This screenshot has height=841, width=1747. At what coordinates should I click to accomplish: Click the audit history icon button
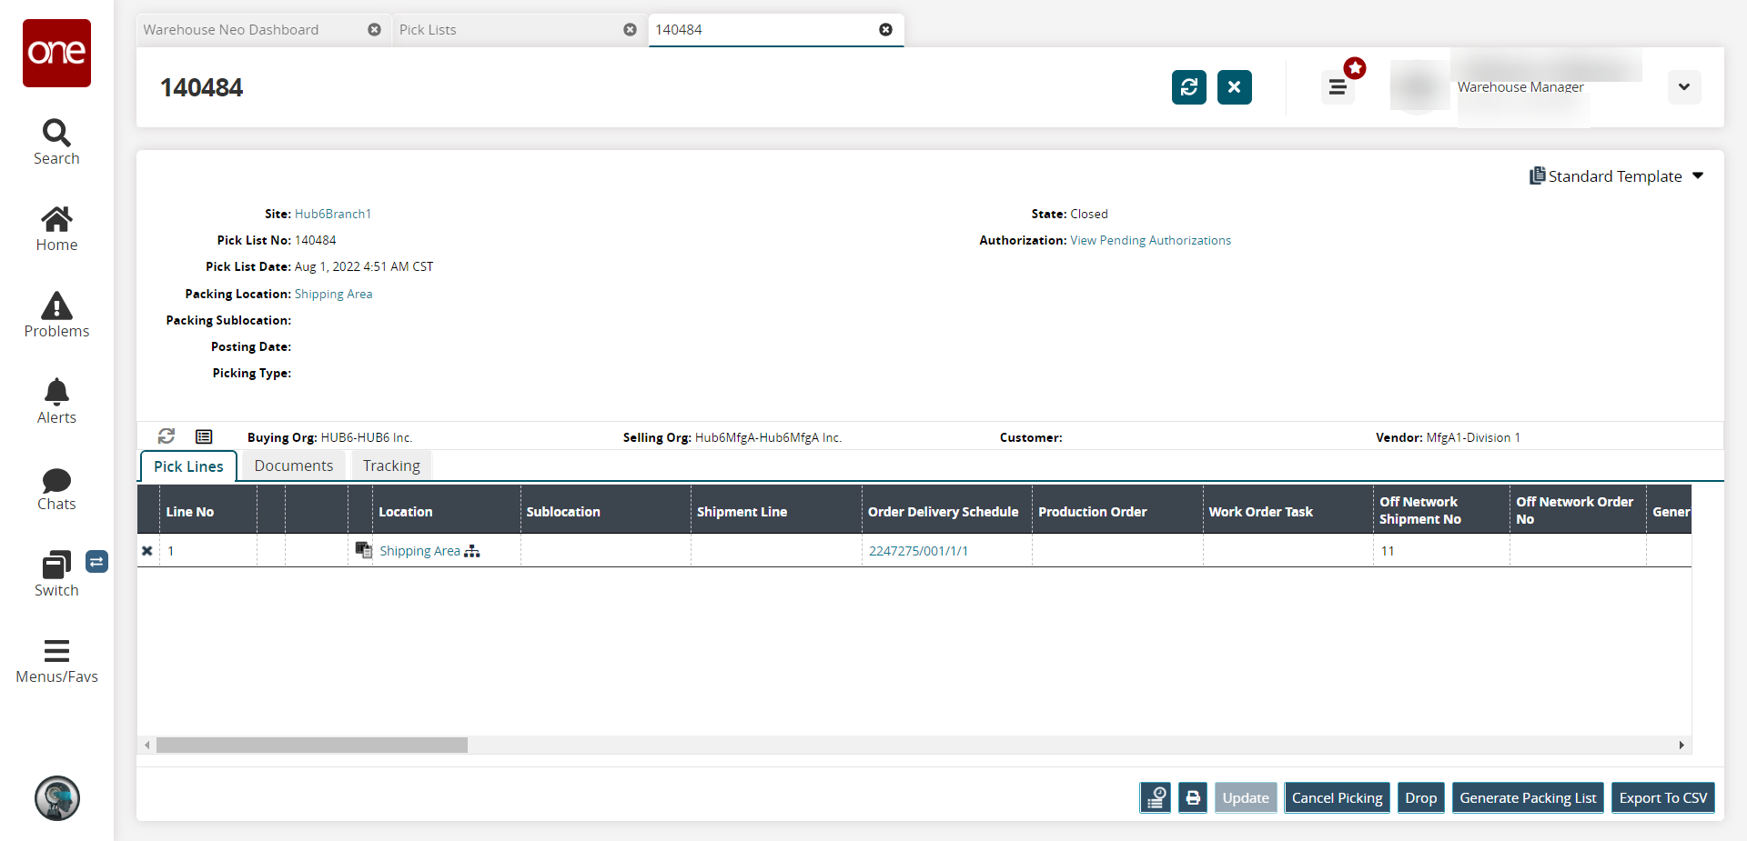tap(1156, 798)
